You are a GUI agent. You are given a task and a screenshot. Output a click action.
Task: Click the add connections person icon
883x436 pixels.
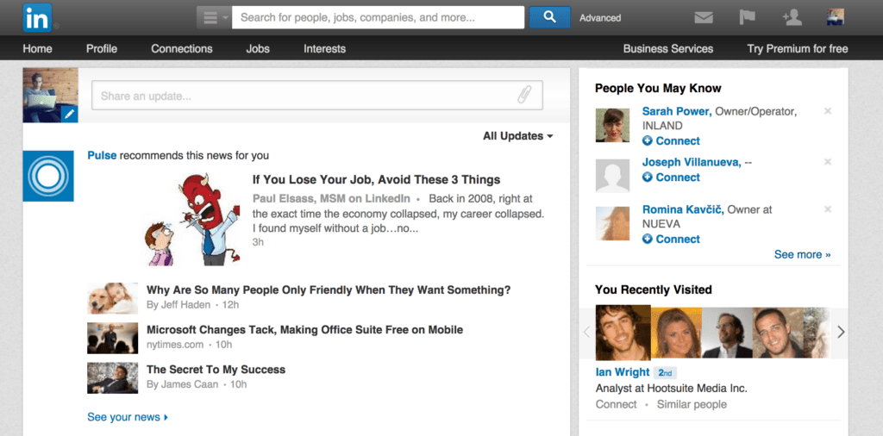[x=791, y=17]
